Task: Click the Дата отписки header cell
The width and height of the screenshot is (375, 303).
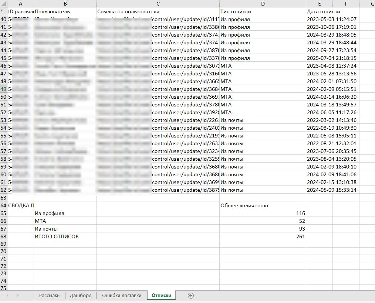Action: click(320, 11)
